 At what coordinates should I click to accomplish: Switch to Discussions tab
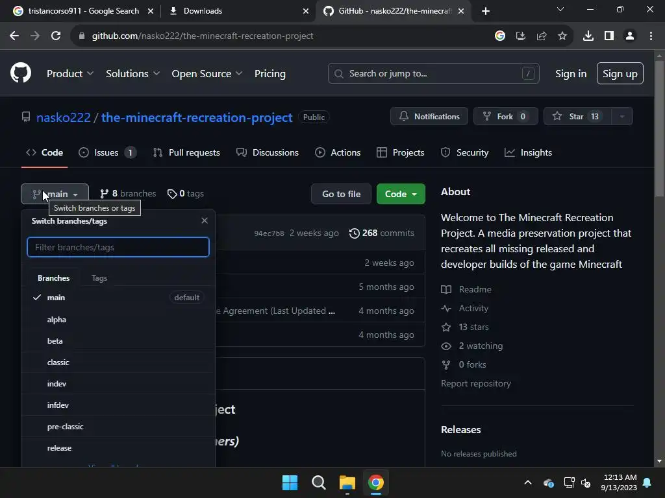pos(268,152)
